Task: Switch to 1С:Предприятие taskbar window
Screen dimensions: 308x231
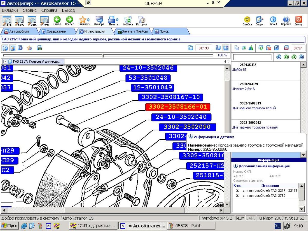Action: tap(93, 226)
